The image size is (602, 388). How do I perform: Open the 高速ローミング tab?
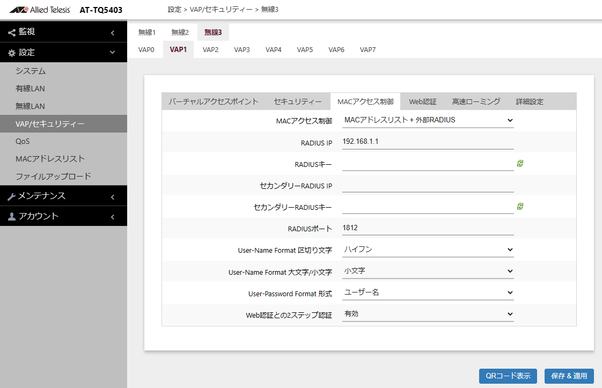pyautogui.click(x=476, y=101)
